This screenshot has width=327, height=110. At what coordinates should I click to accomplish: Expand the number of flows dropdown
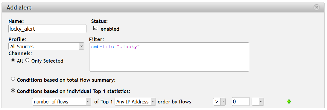point(62,102)
